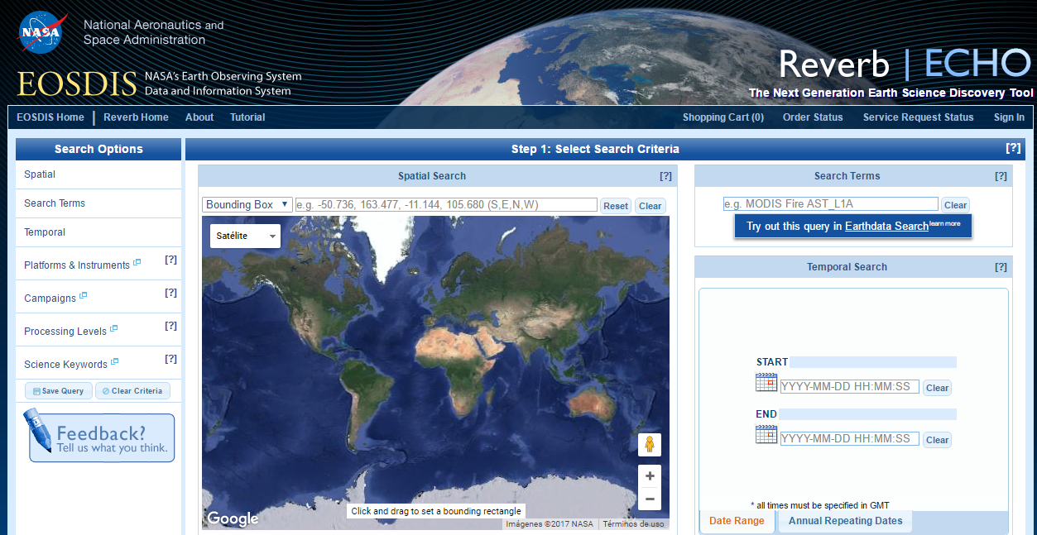
Task: Reset the spatial bounding box
Action: pos(616,206)
